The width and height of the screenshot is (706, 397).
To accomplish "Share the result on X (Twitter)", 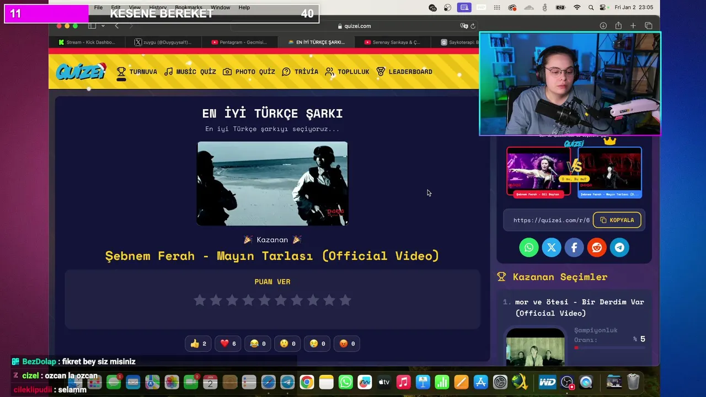I will click(x=551, y=248).
